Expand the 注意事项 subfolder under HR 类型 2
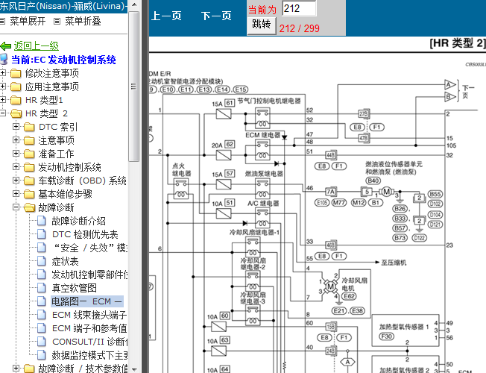Viewport: 486px width, 373px height. [16, 140]
